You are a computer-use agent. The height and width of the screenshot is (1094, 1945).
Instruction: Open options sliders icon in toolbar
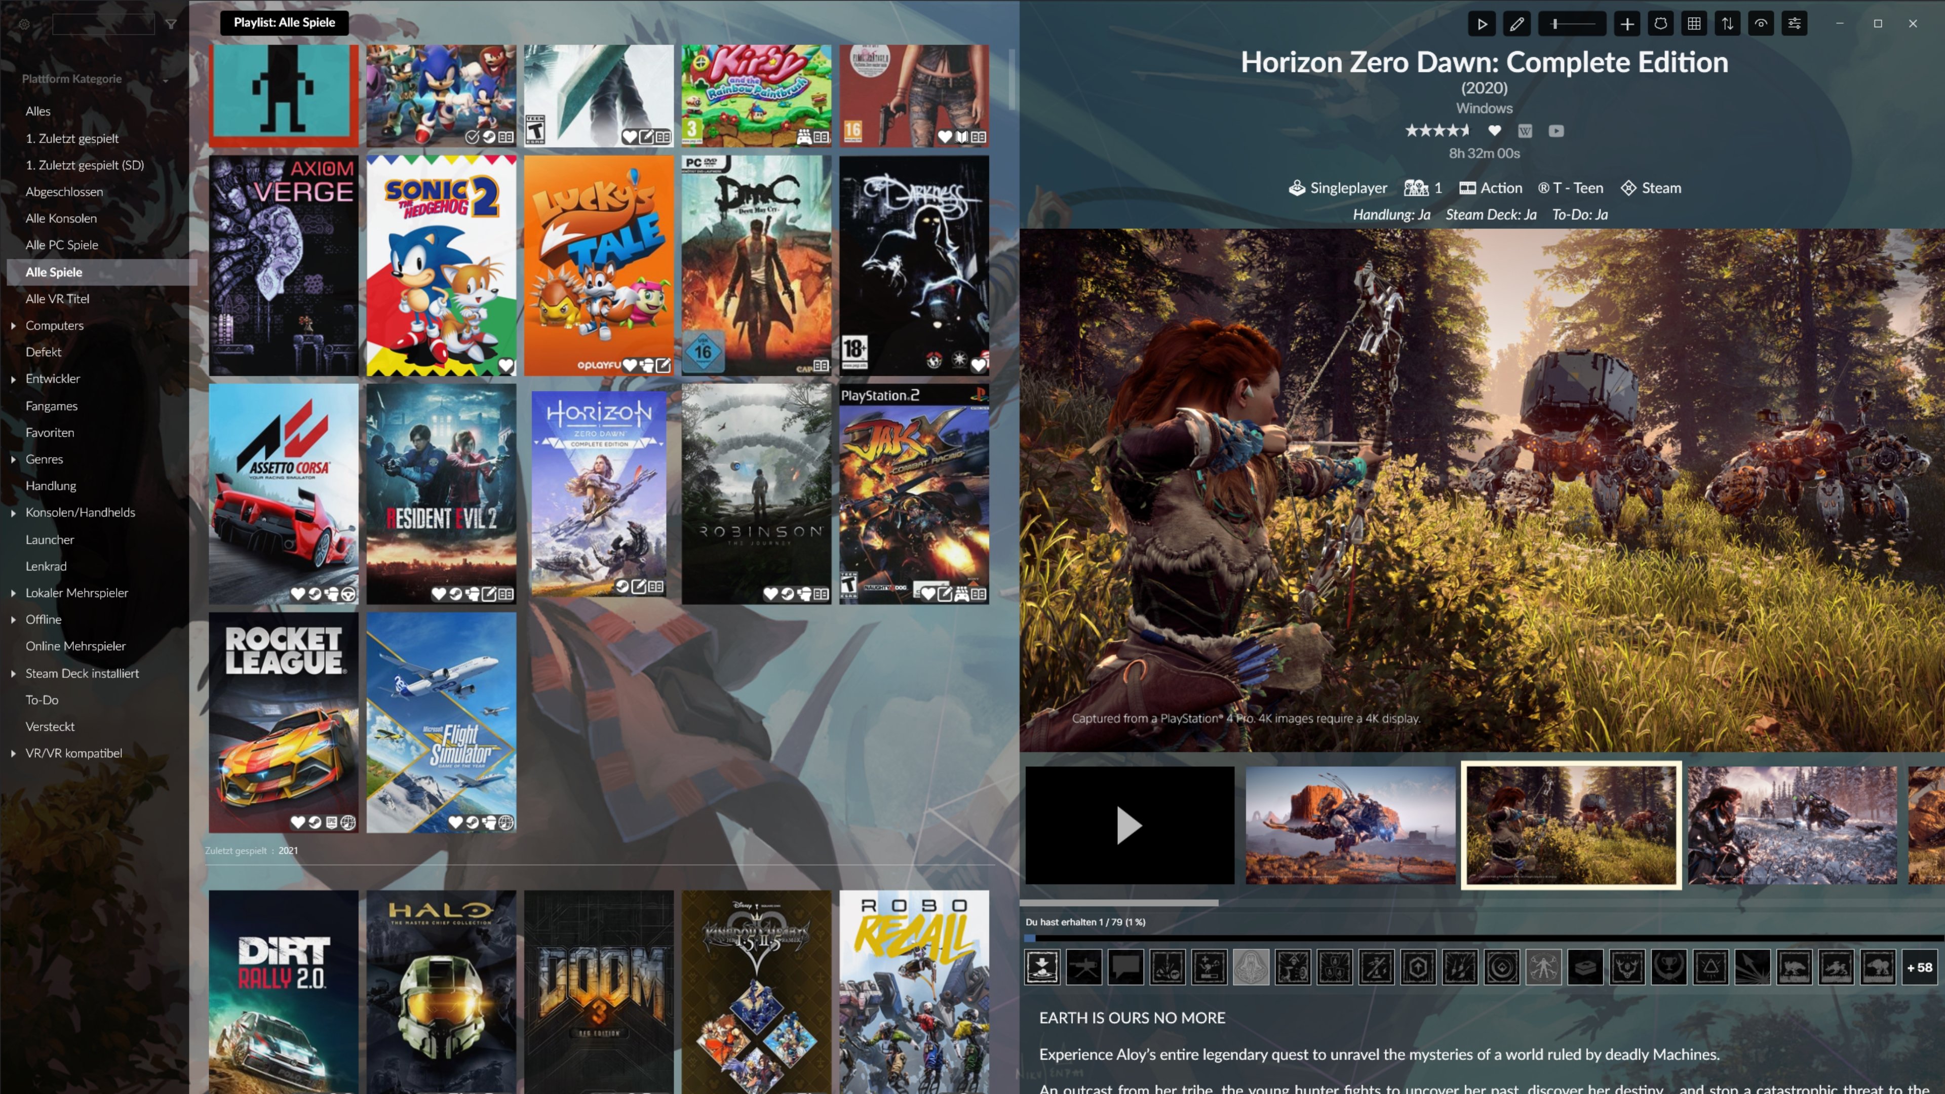(x=1795, y=24)
